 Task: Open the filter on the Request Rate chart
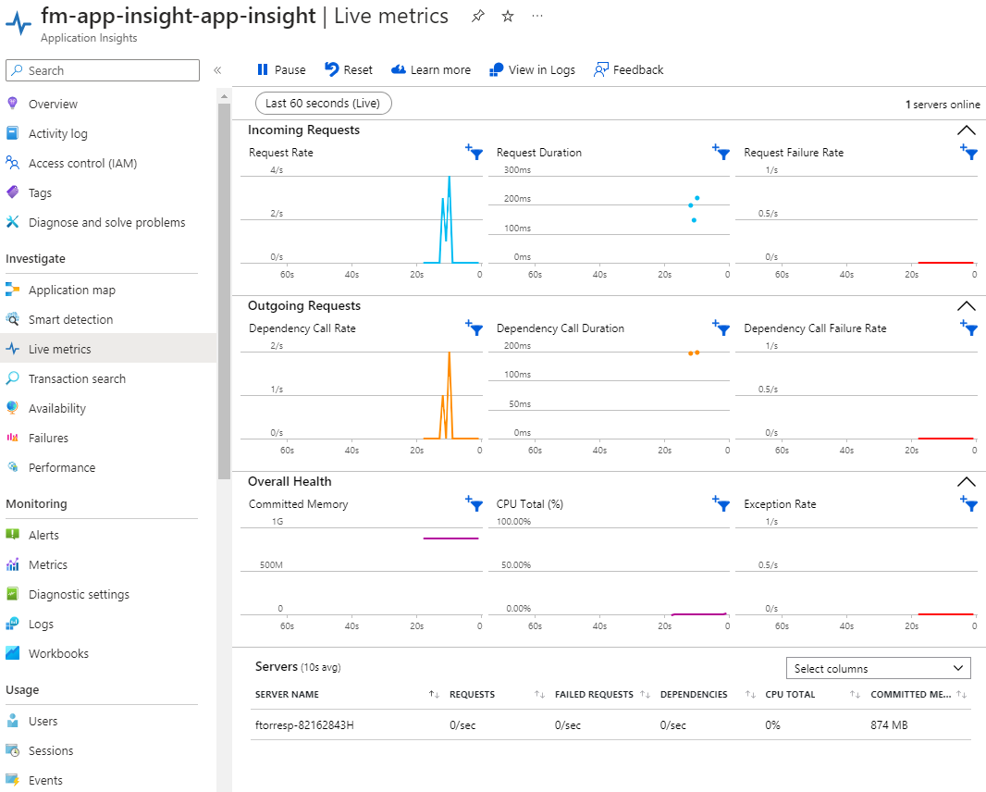474,152
